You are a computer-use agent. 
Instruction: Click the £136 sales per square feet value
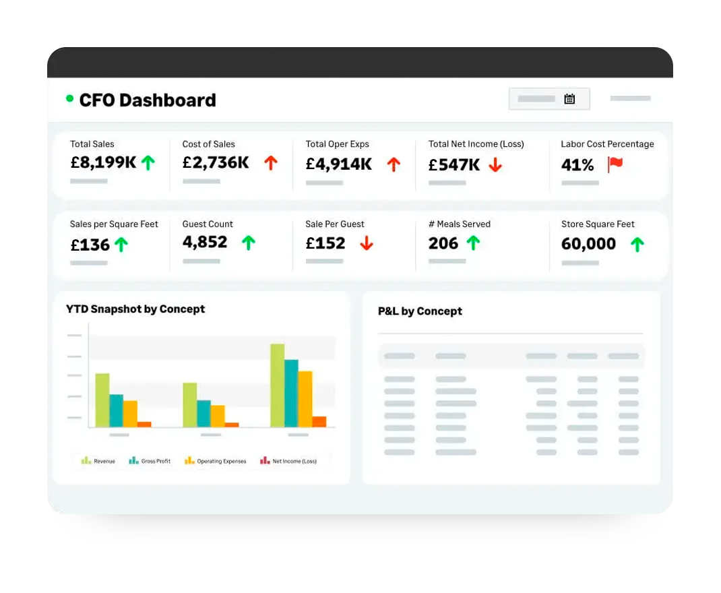coord(90,245)
